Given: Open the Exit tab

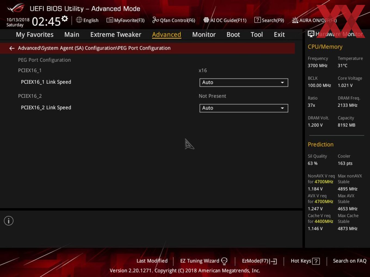Looking at the screenshot, I should pyautogui.click(x=279, y=35).
